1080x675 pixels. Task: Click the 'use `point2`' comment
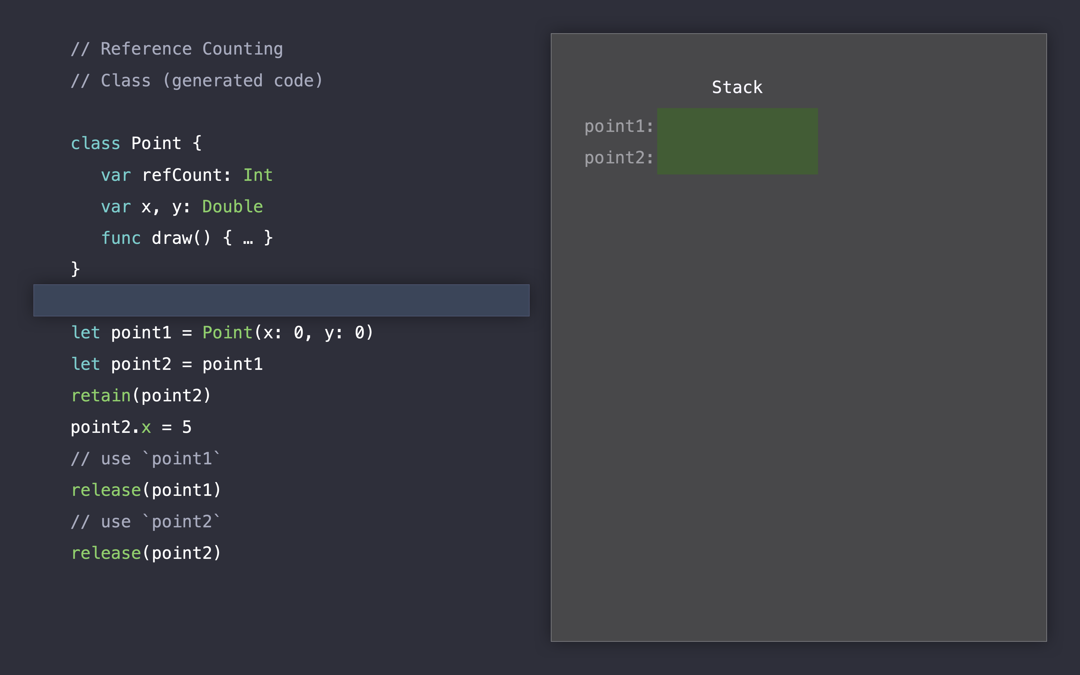(145, 521)
